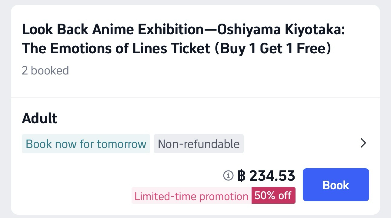Expand Adult ticket details using right chevron
The height and width of the screenshot is (218, 391).
[x=363, y=143]
